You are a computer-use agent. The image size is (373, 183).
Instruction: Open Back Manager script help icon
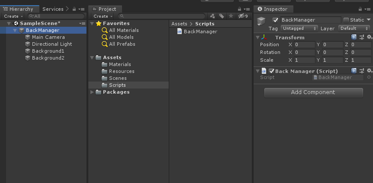click(x=354, y=71)
